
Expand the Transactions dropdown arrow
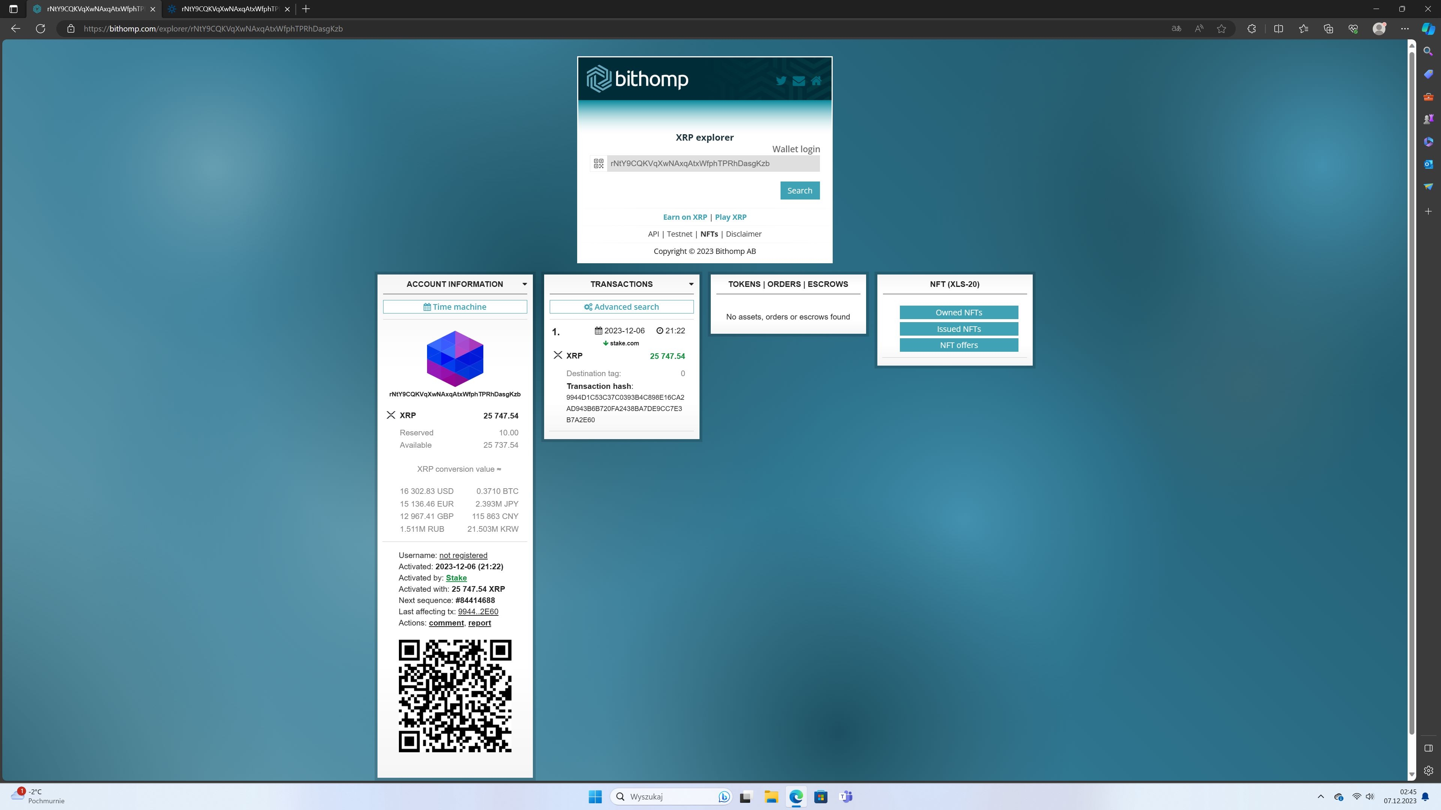click(691, 284)
